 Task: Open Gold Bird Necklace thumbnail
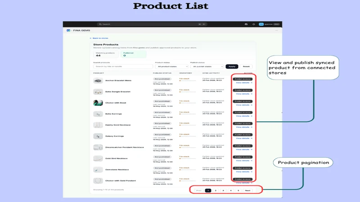coord(98,158)
